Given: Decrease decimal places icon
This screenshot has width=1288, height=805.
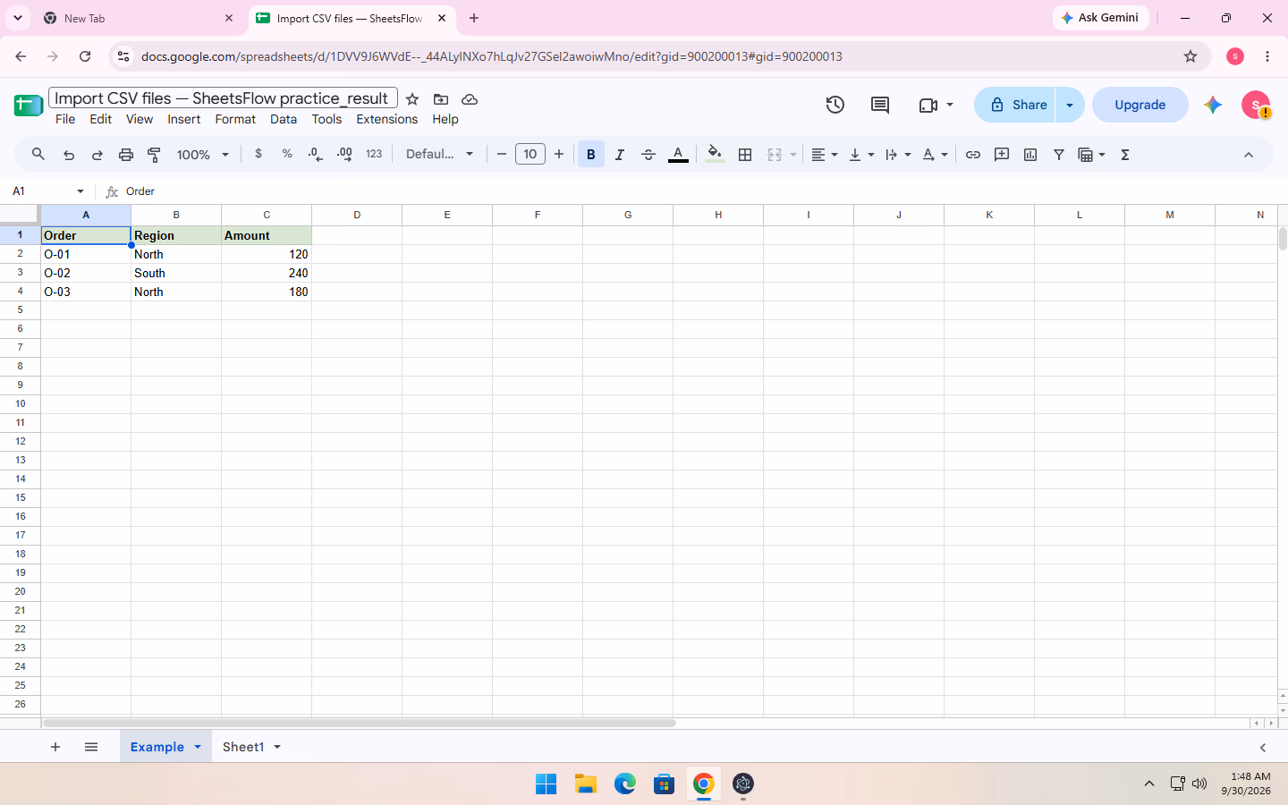Looking at the screenshot, I should click(x=315, y=154).
